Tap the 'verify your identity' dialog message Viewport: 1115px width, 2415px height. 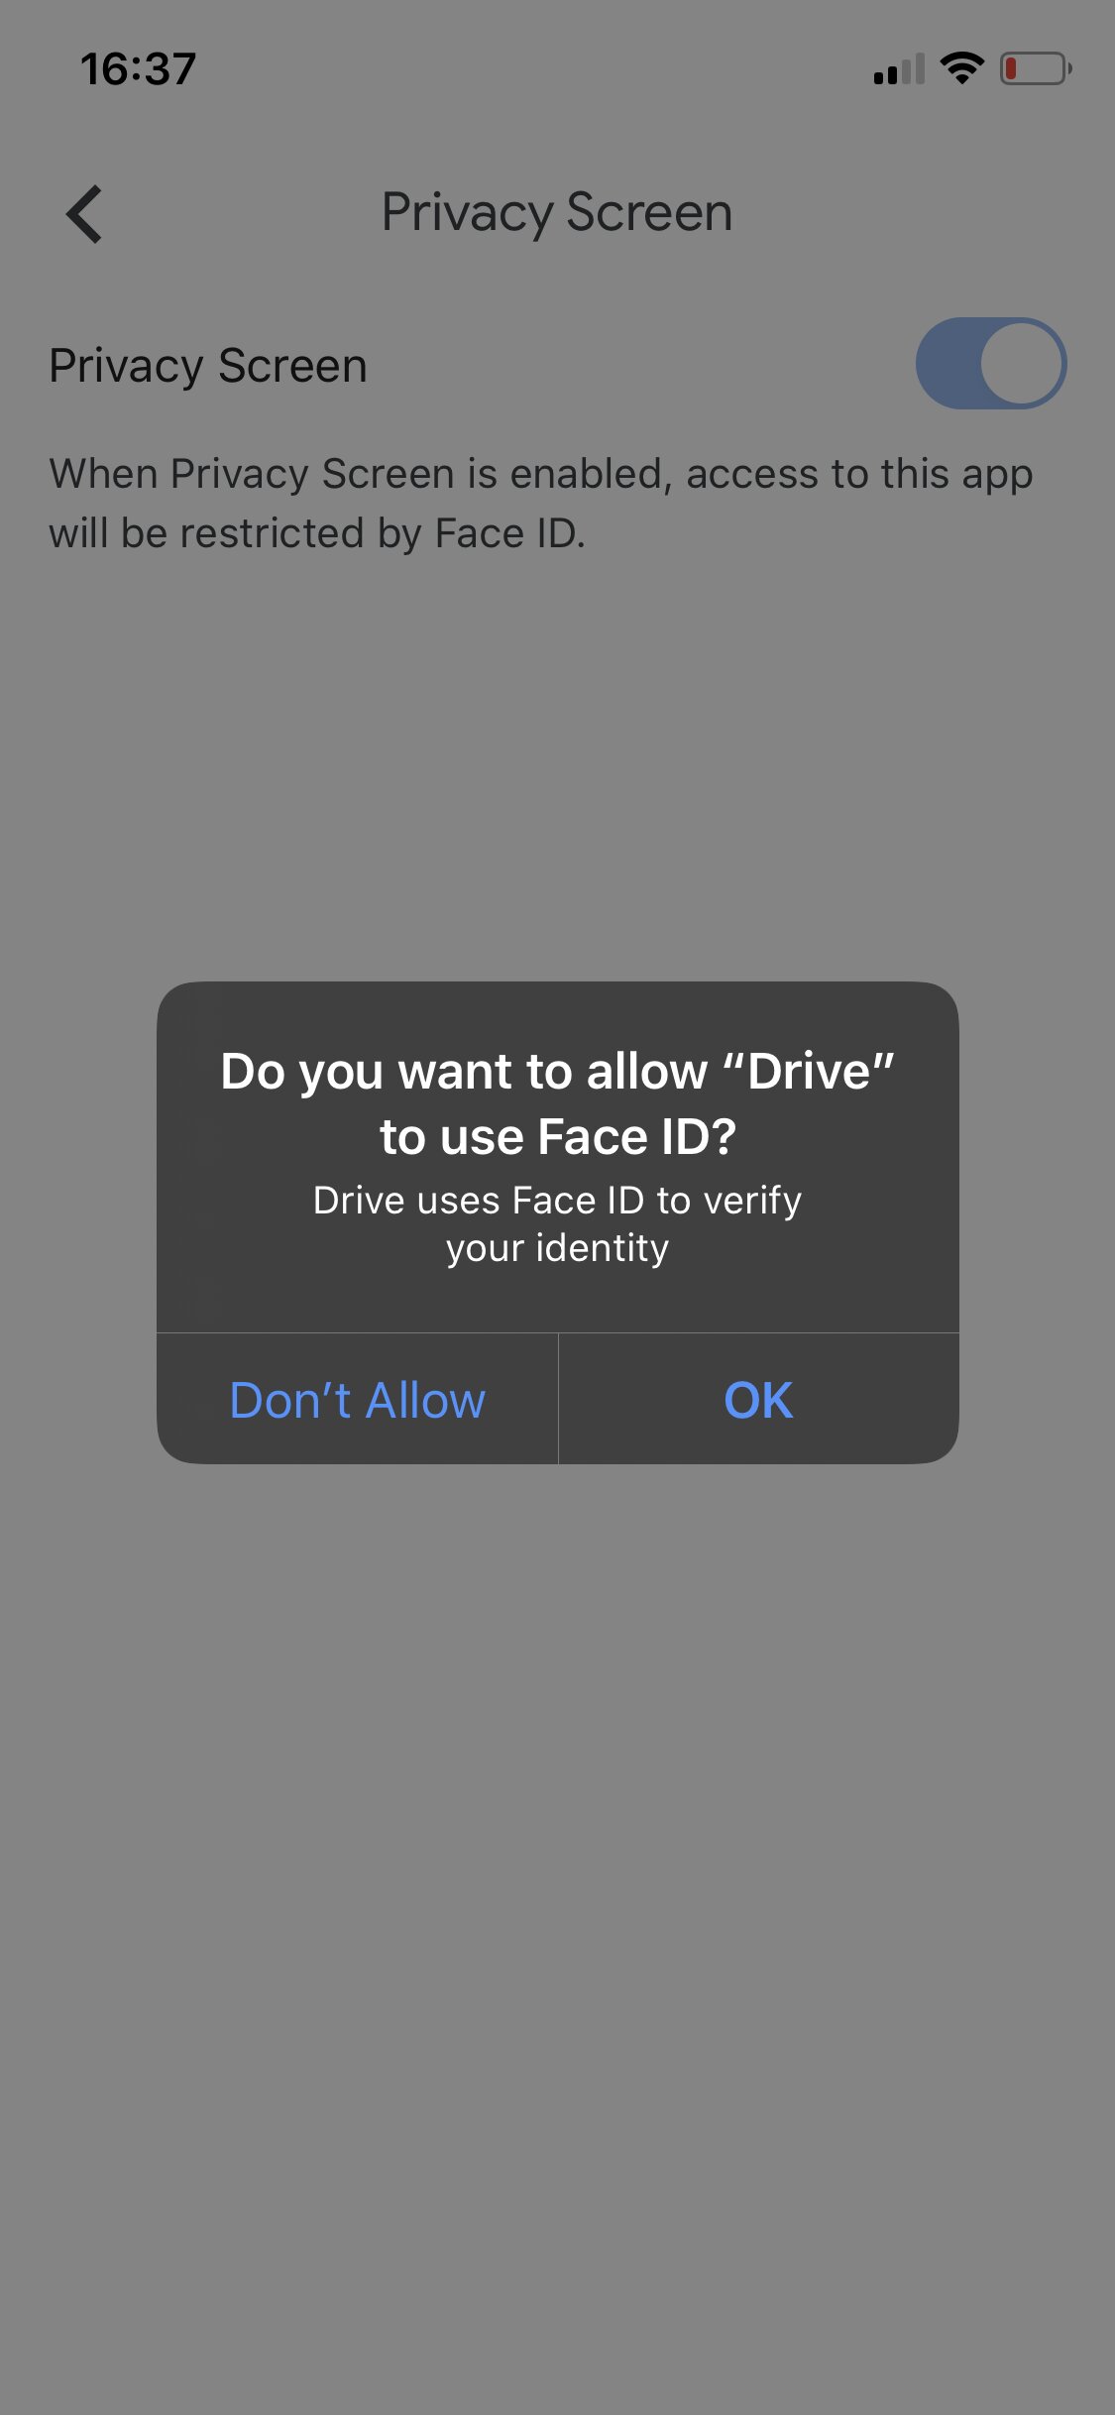click(557, 1224)
